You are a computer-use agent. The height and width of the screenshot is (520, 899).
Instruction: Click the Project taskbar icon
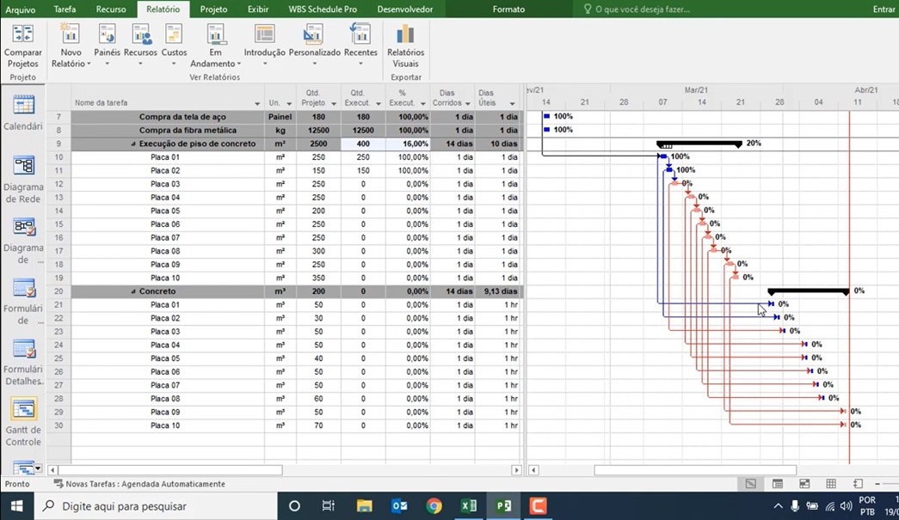pyautogui.click(x=503, y=505)
